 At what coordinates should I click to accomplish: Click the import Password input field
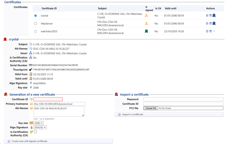pos(183,99)
